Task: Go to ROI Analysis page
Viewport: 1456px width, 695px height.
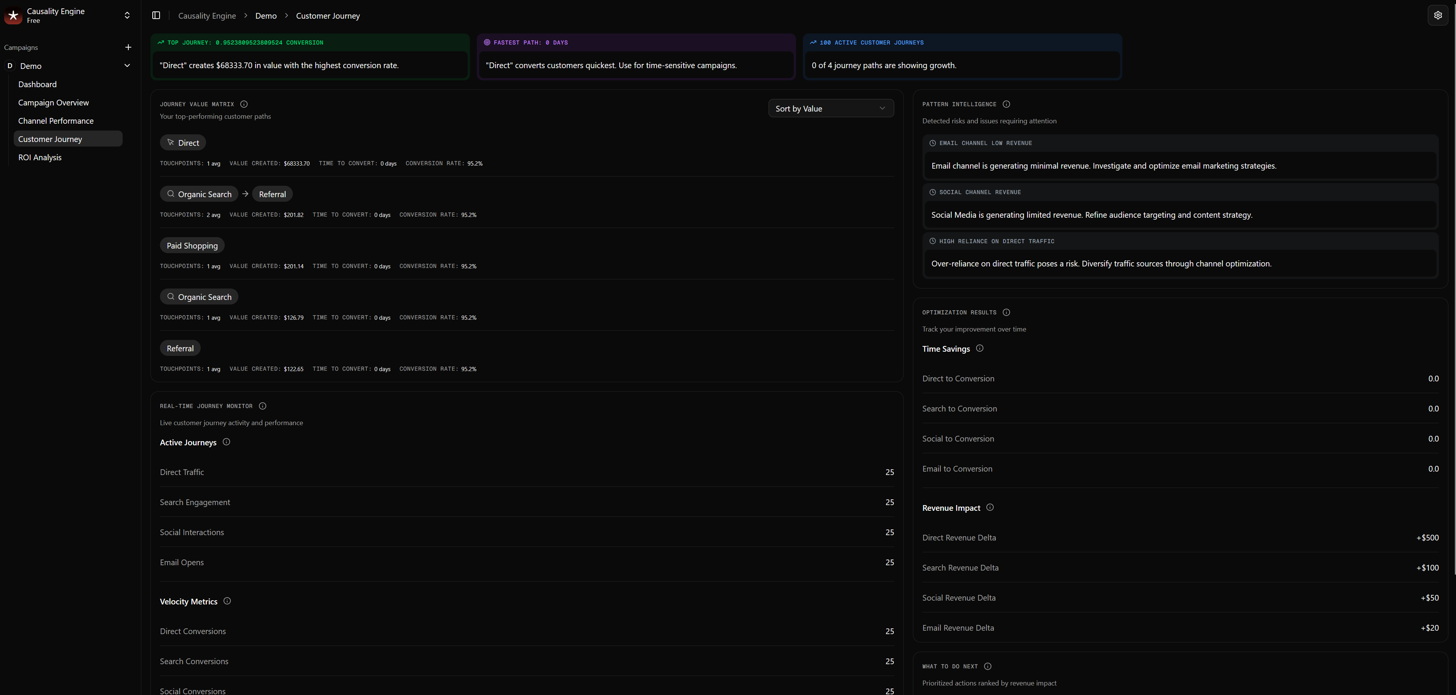Action: pyautogui.click(x=40, y=158)
